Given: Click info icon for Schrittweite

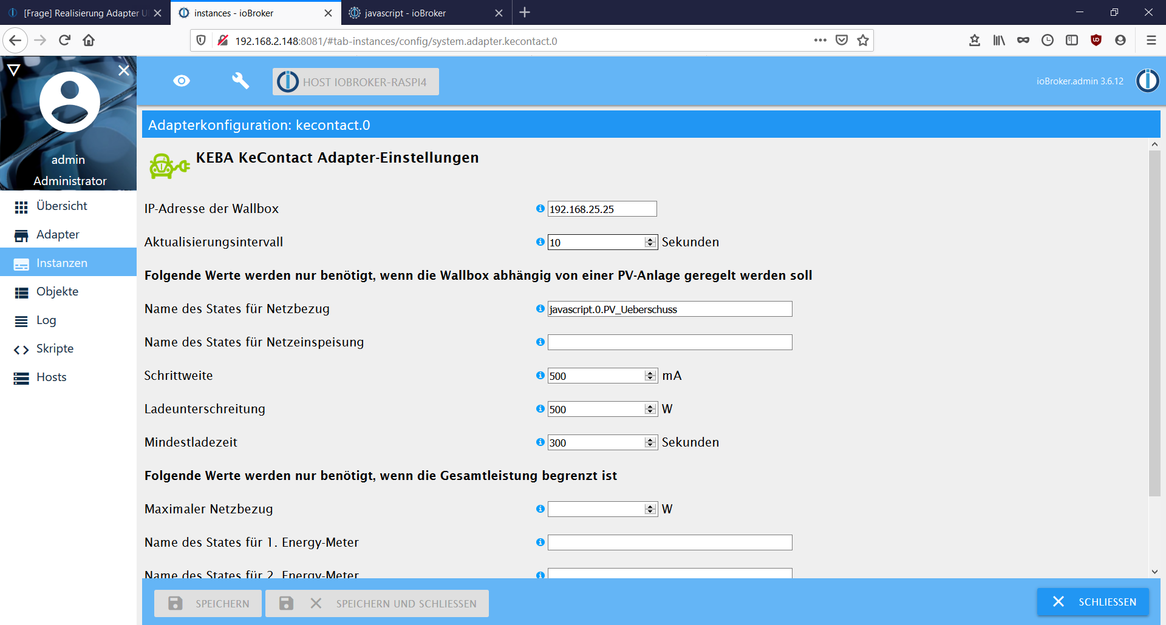Looking at the screenshot, I should point(540,375).
